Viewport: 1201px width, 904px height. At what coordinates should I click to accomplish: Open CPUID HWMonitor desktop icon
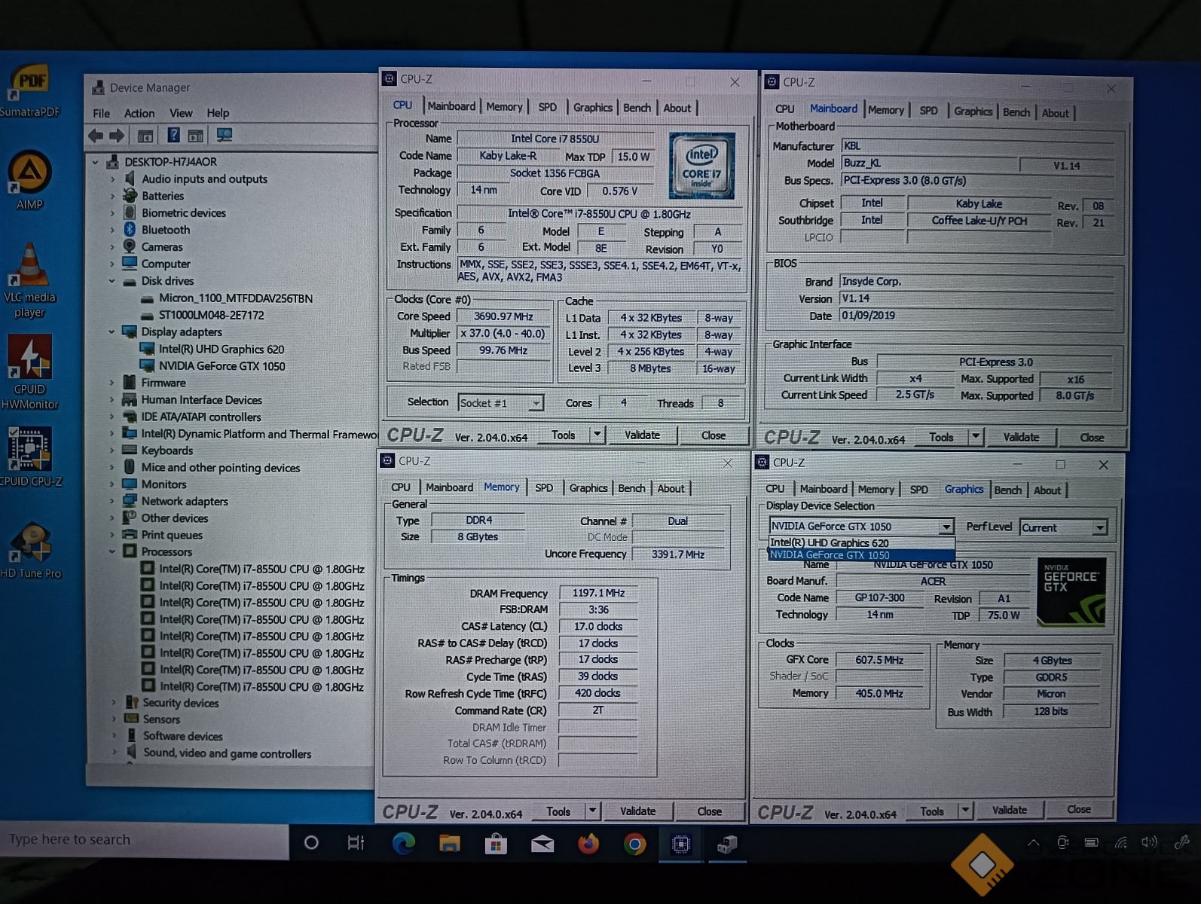[x=29, y=372]
